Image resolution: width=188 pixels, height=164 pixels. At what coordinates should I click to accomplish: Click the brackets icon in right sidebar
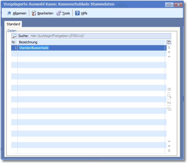tap(169, 89)
